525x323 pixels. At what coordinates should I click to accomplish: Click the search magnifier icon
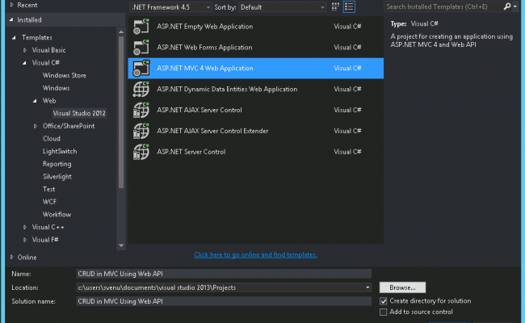(x=507, y=6)
